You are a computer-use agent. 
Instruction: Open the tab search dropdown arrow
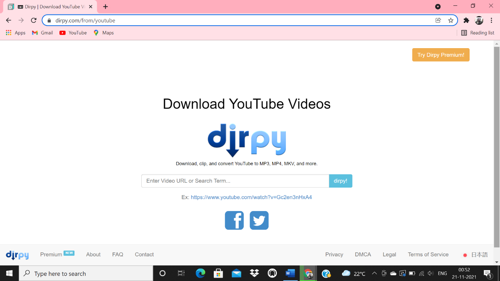(438, 7)
